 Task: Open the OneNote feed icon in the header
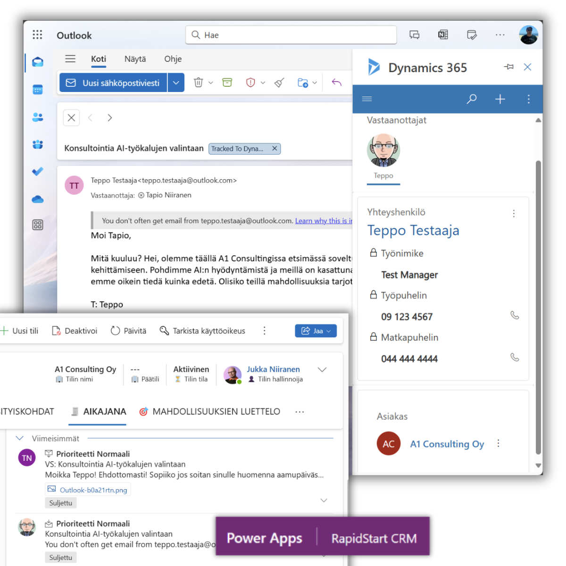click(x=442, y=34)
